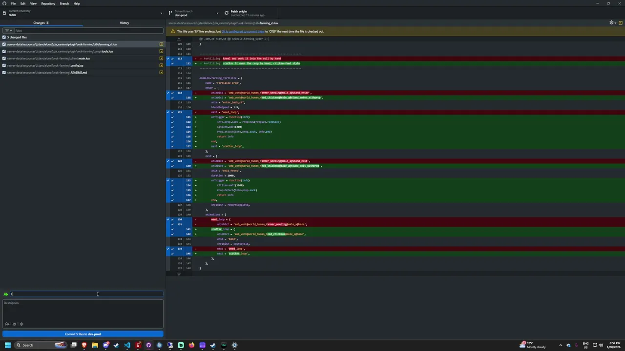Click commit message settings gear icon
Screen dimensions: 625x351
point(21,324)
